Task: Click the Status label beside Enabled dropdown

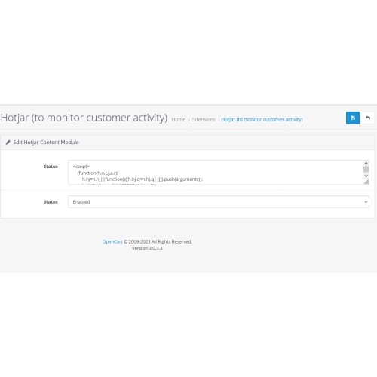Action: (x=51, y=202)
